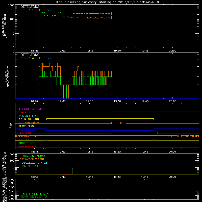This screenshot has height=202, width=202.
Task: Click the FRONT SEGMENTS livetime legend text
Action: [x=34, y=194]
